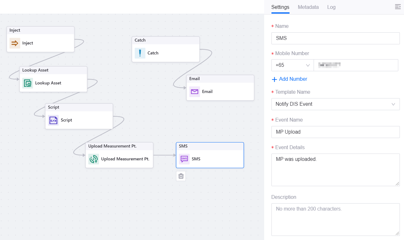Switch to the Metadata tab
Screen dimensions: 404x240
(x=308, y=7)
